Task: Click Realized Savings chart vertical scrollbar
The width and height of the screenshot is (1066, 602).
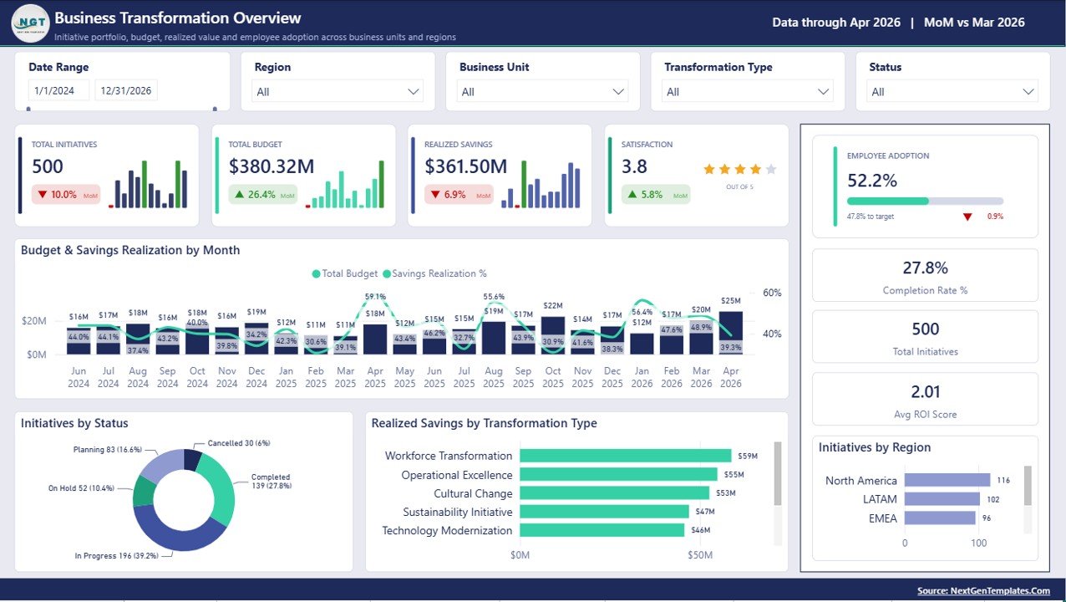Action: (778, 474)
